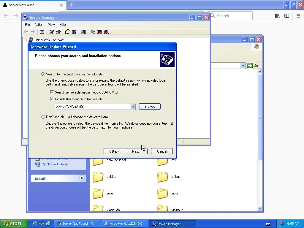Click Firefox back navigation arrow
Image resolution: width=304 pixels, height=228 pixels.
click(6, 16)
